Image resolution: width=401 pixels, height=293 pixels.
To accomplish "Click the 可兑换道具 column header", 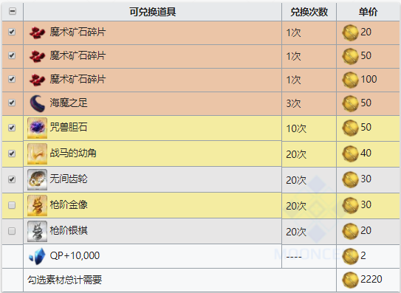I will pos(153,12).
